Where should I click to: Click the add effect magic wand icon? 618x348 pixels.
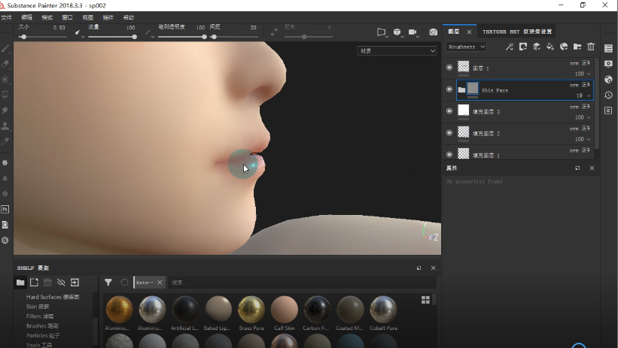pyautogui.click(x=510, y=47)
